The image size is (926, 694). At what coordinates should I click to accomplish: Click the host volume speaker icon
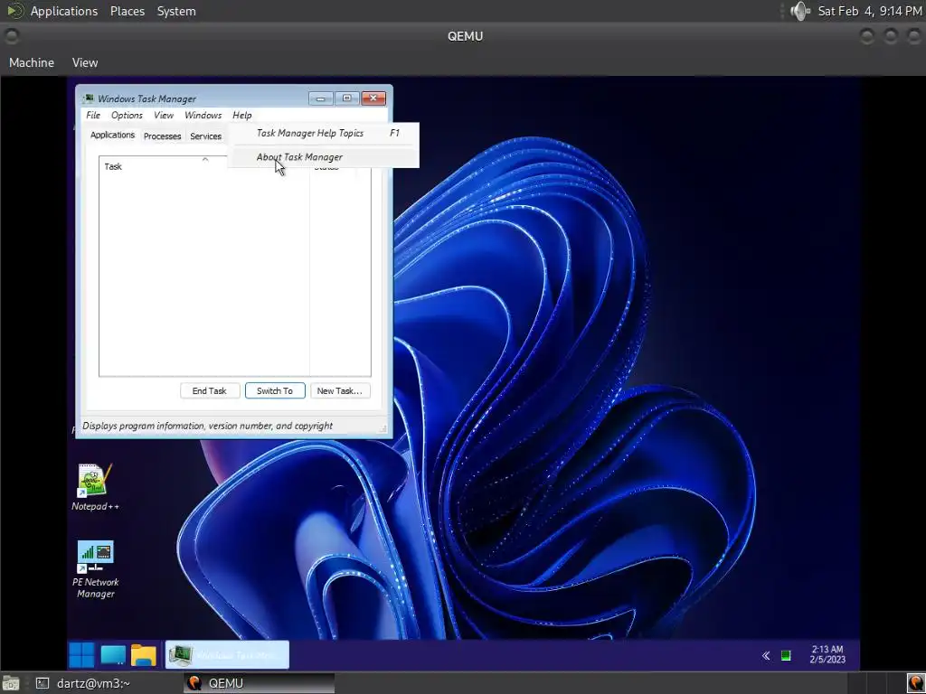[x=799, y=11]
